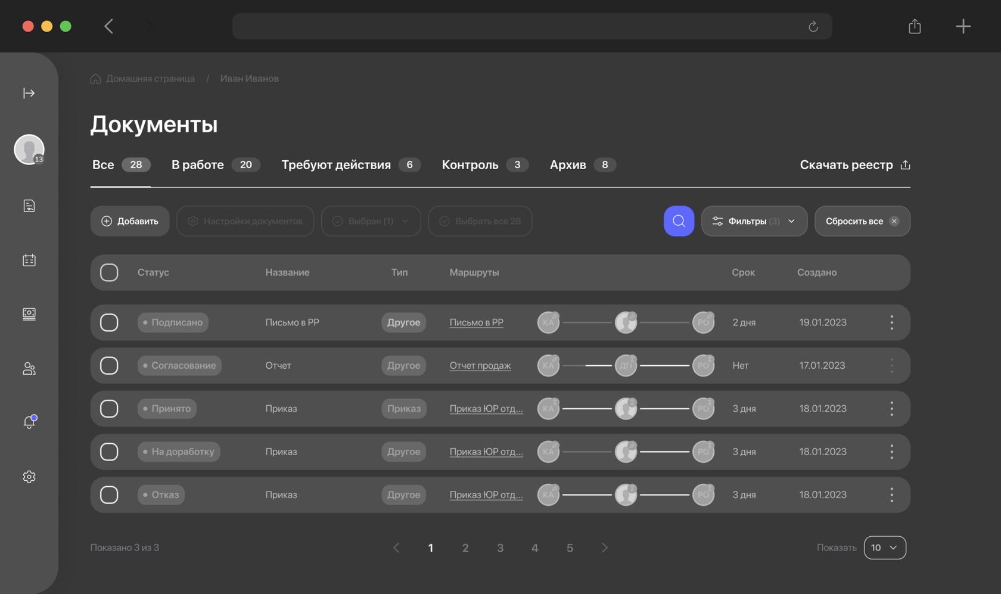Open the Показать rows-per-page dropdown

tap(884, 548)
